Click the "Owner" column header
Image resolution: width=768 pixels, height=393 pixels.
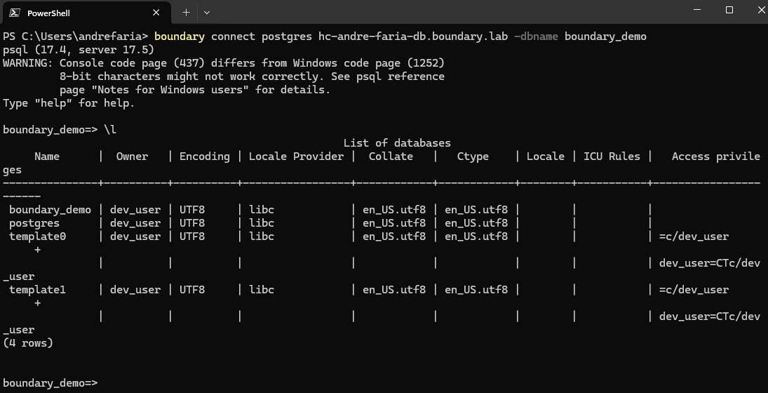(132, 156)
